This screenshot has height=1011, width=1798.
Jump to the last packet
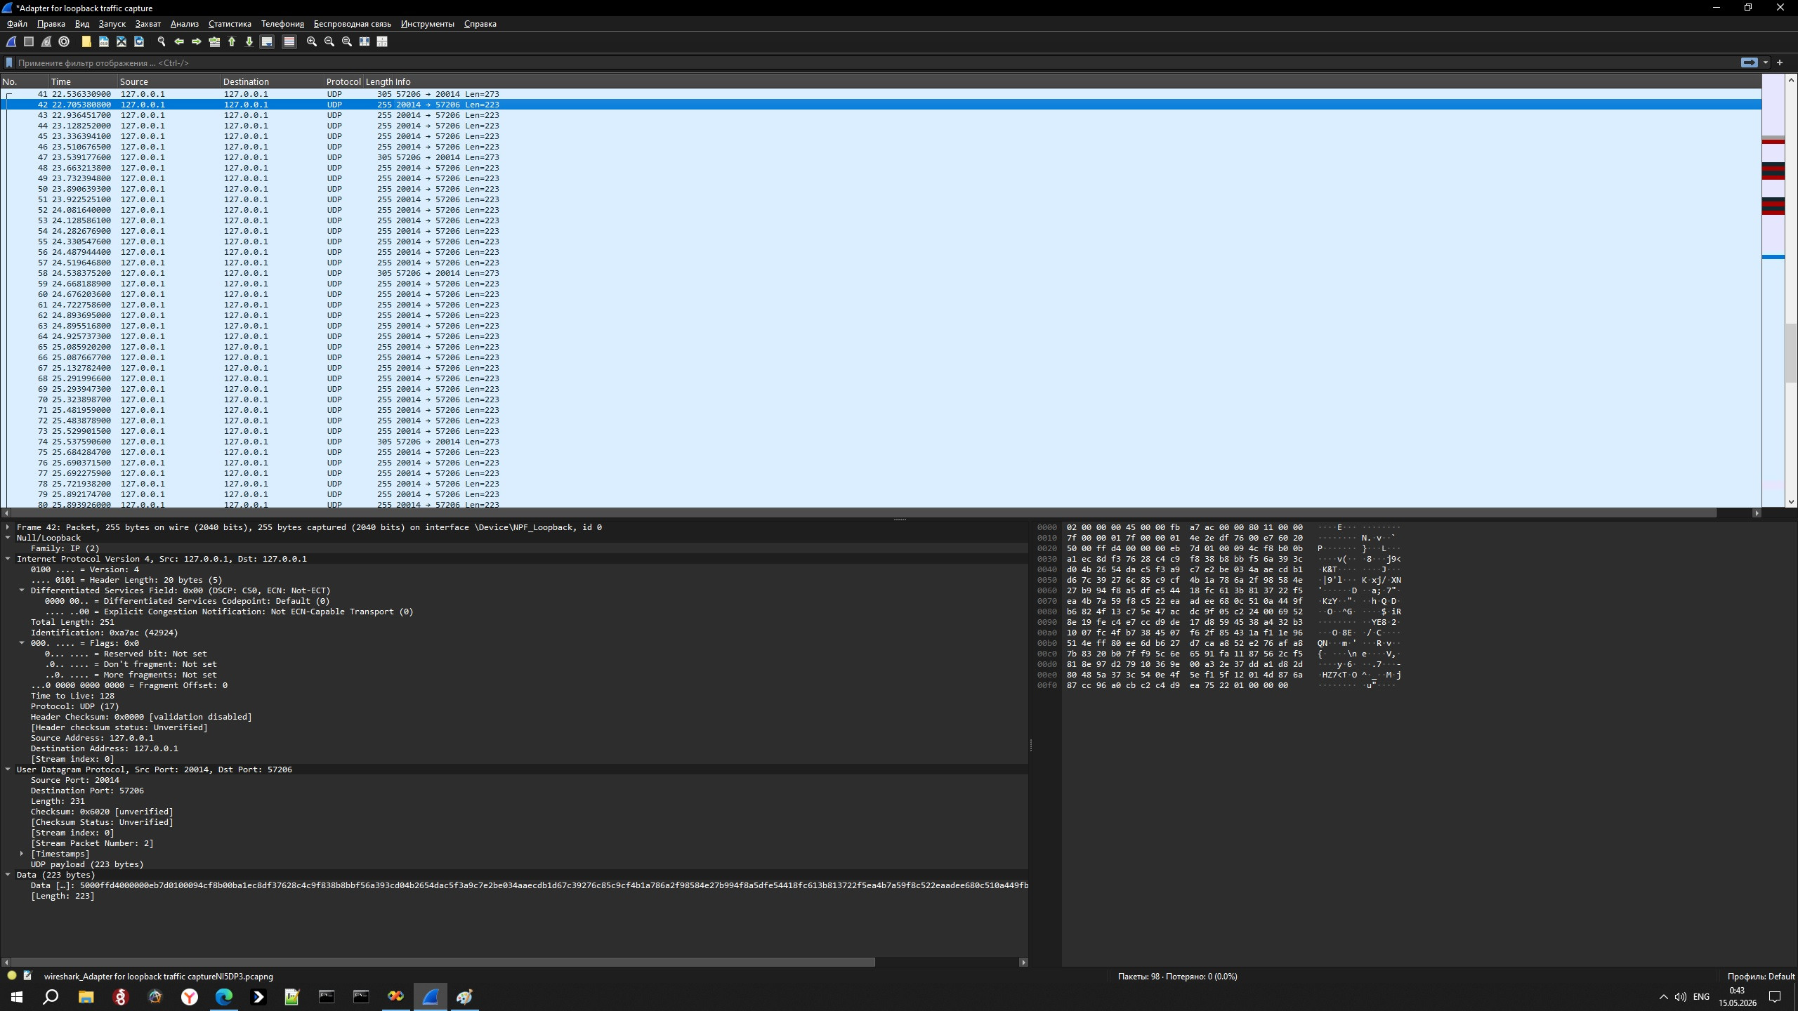coord(249,41)
